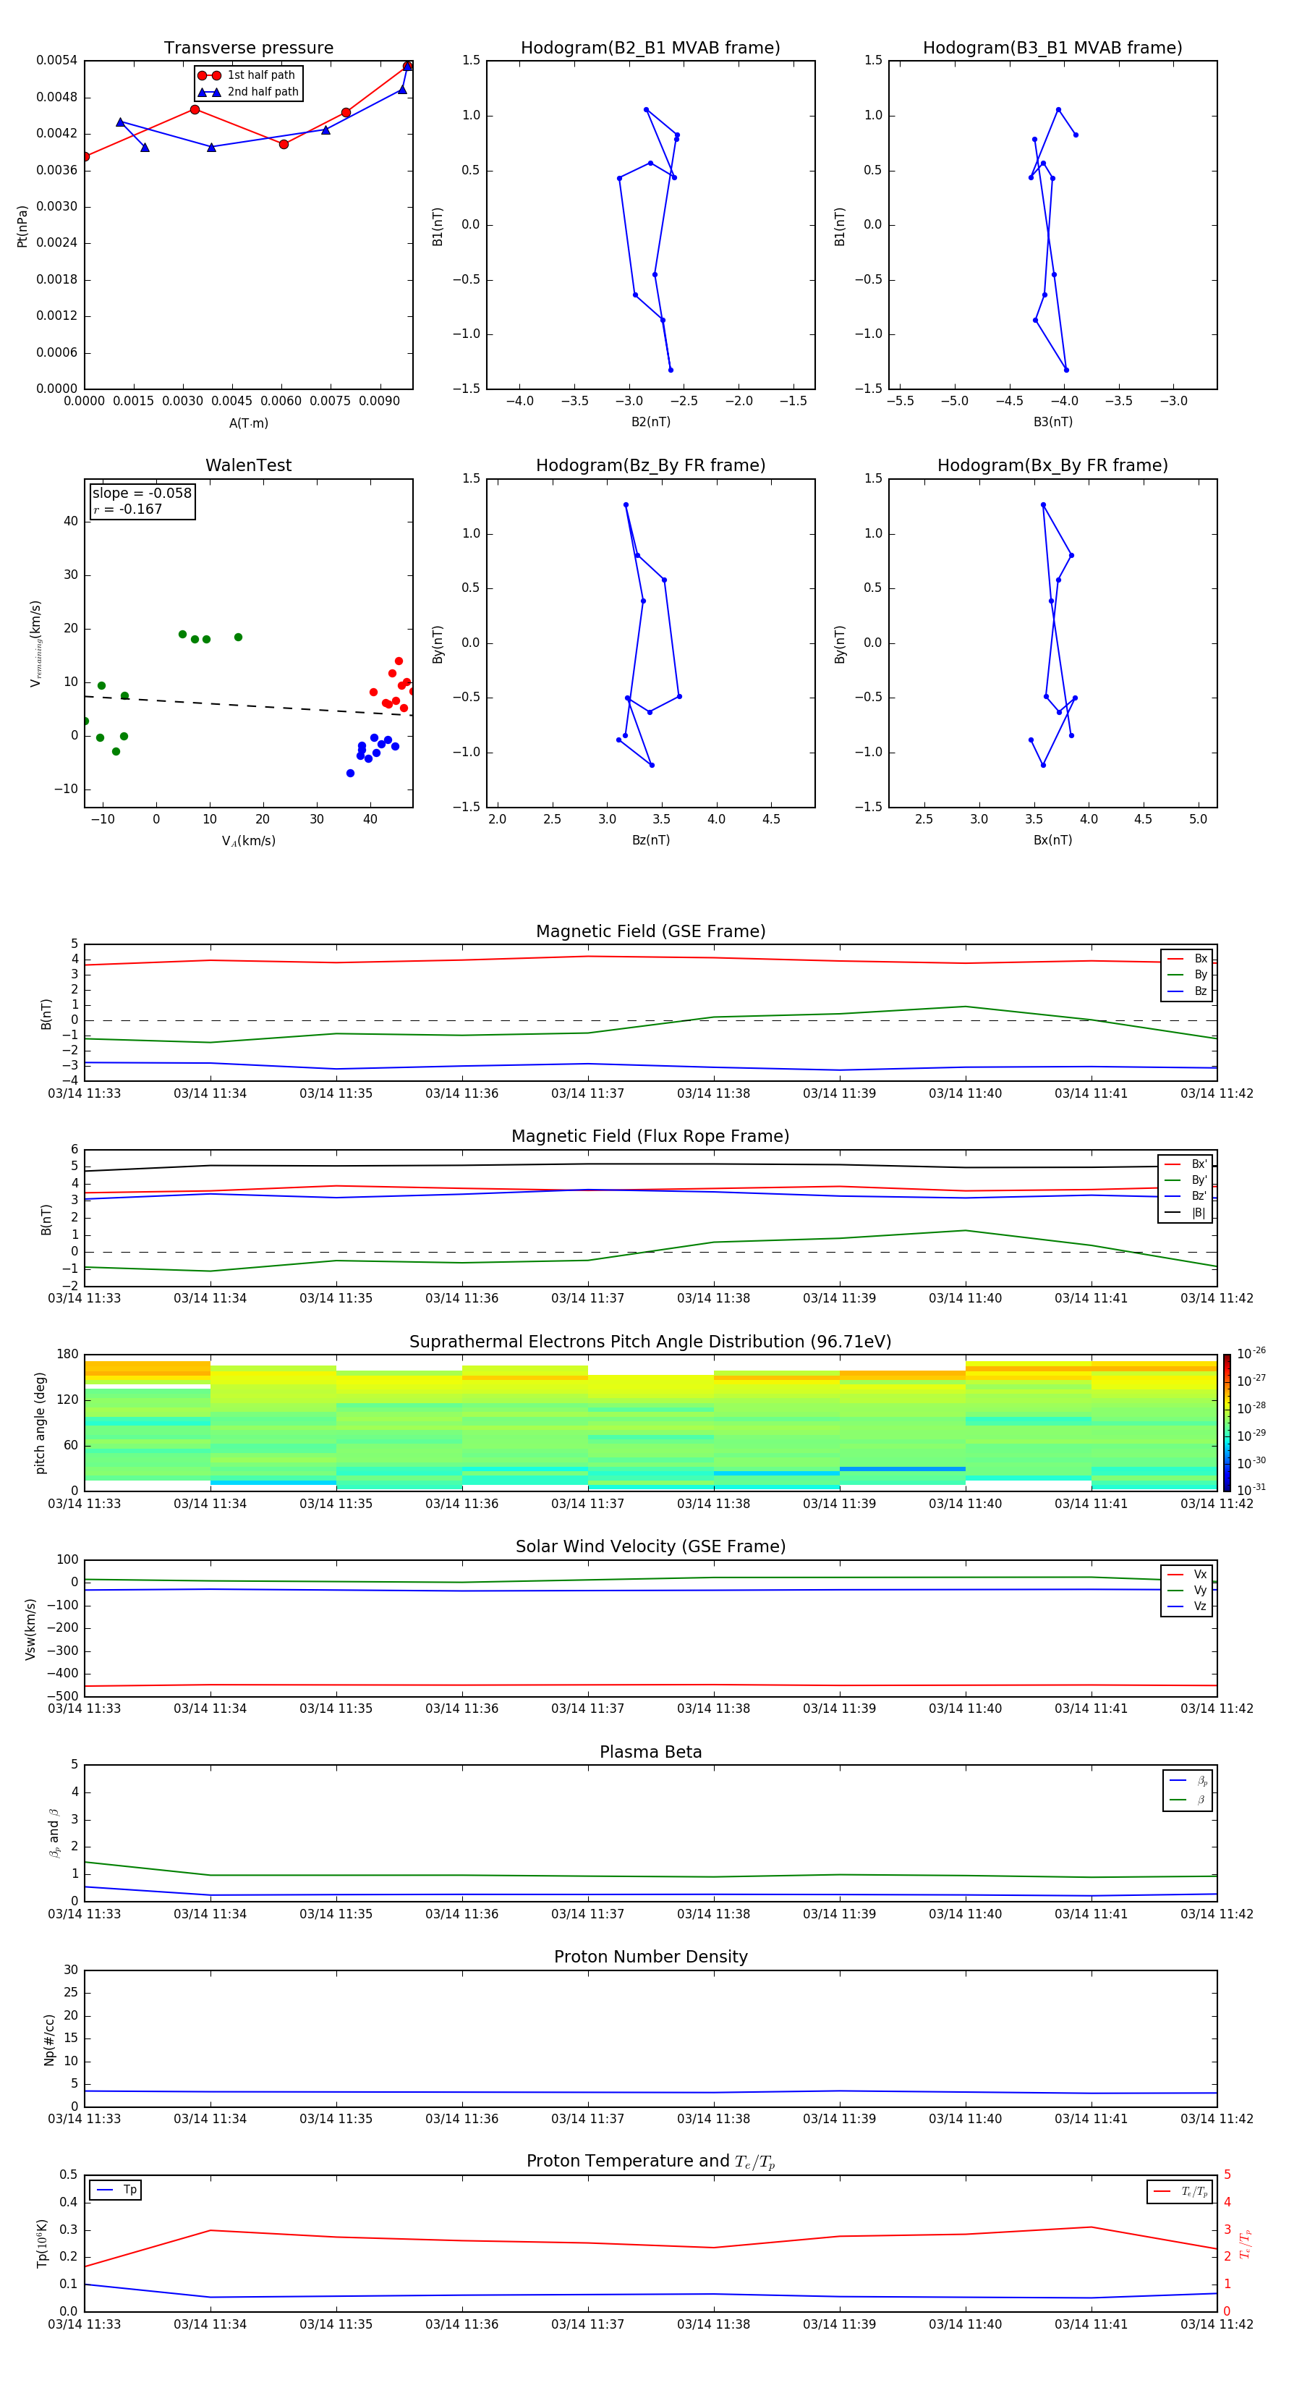1302x2388 pixels.
Task: Select the By legend entry in GSE magnetic field
Action: 1187,974
